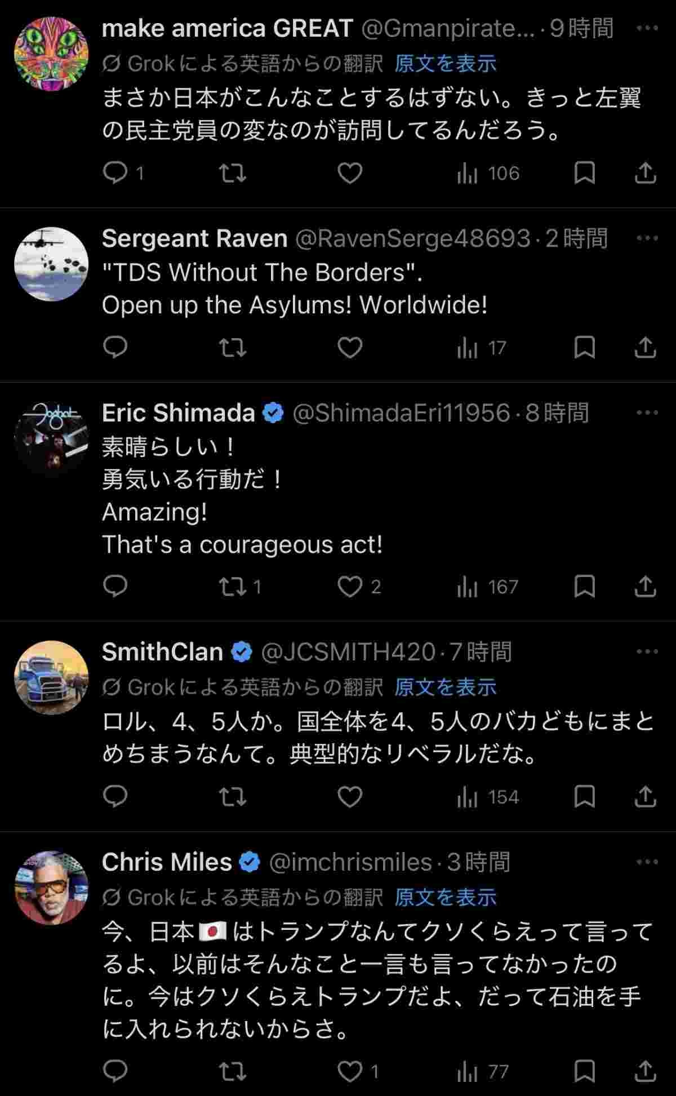
Task: Repost Sergeant Raven's tweet
Action: coord(232,348)
